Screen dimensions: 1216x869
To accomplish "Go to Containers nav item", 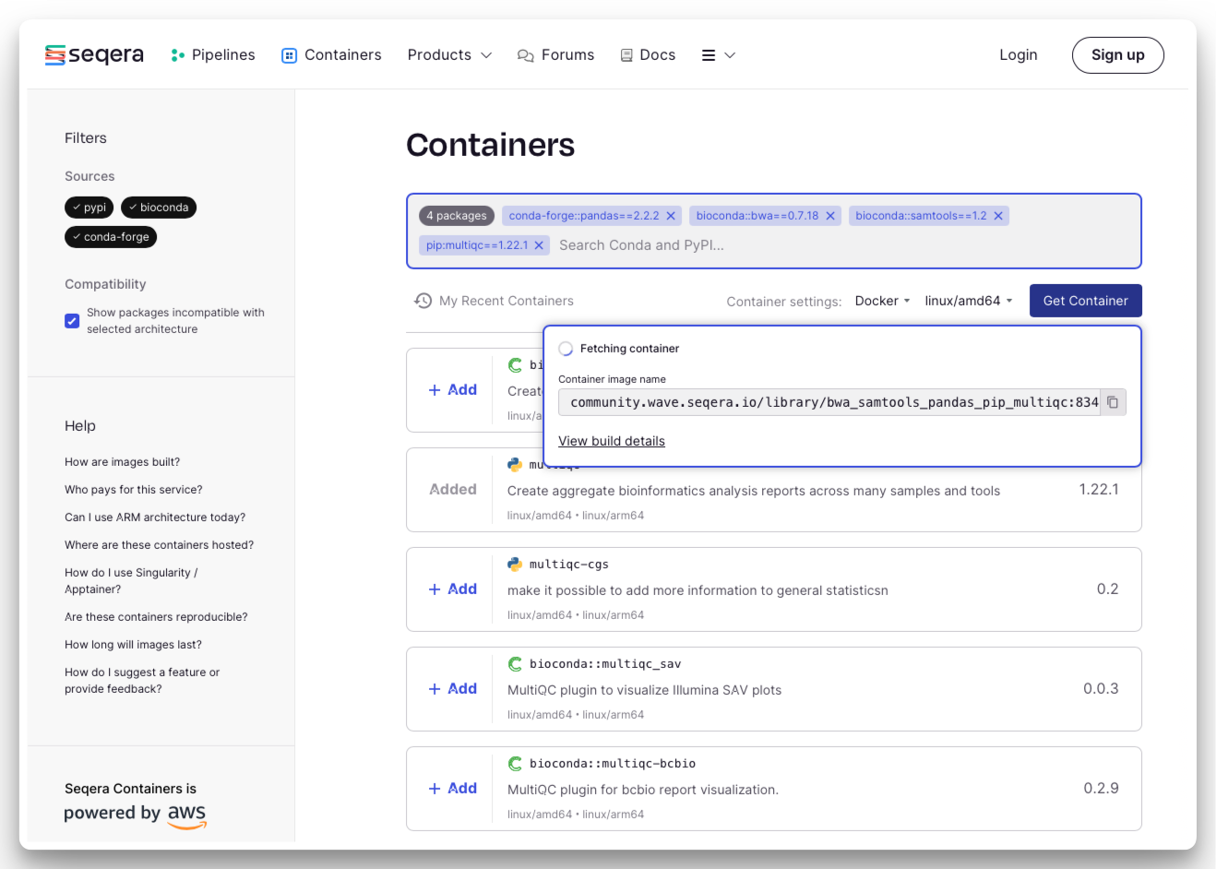I will point(331,55).
